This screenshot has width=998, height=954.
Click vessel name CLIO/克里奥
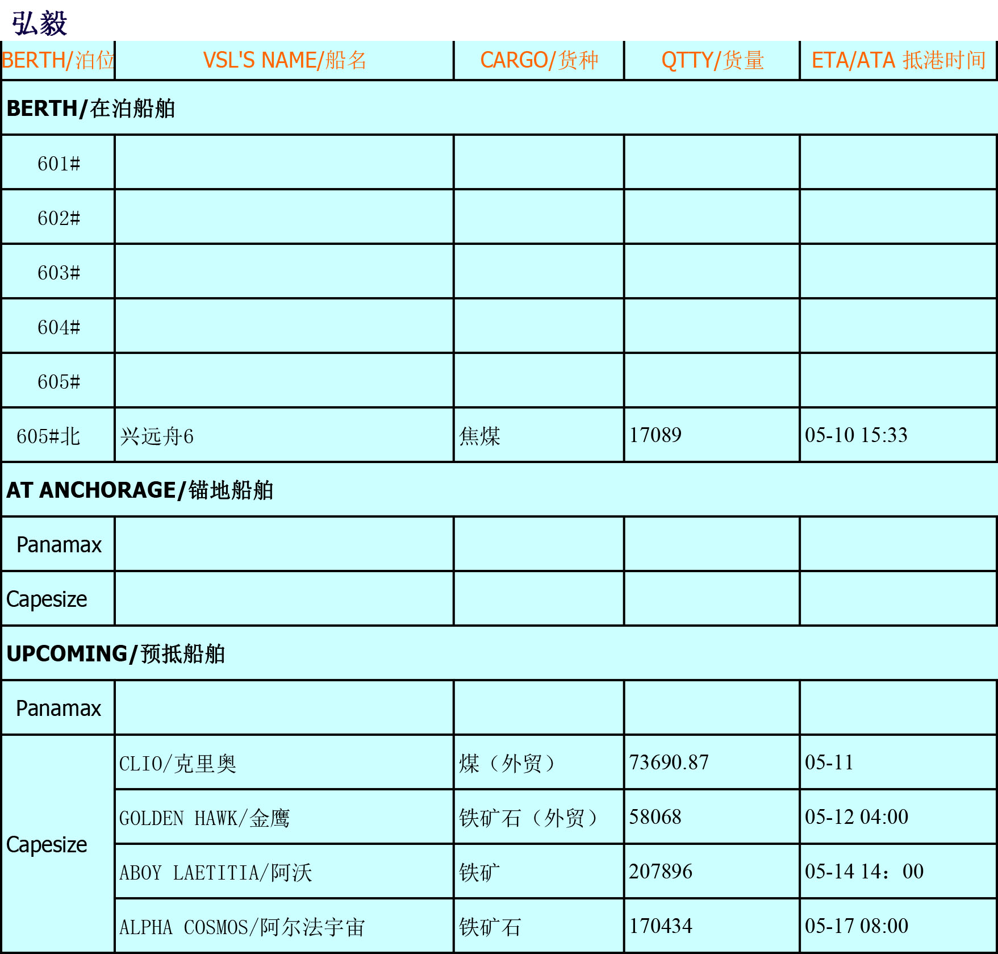coord(178,763)
